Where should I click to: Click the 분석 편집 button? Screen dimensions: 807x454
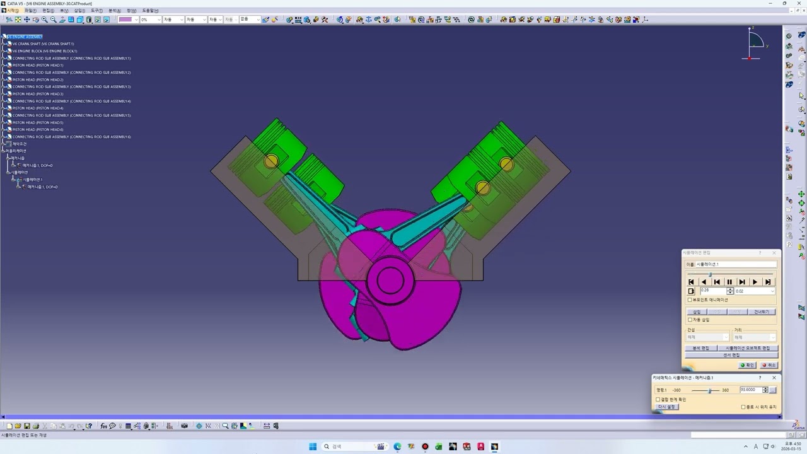(x=701, y=348)
